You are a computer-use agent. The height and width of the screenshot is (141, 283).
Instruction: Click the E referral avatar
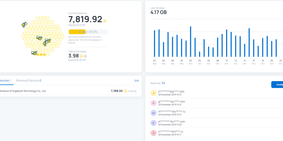tap(153, 123)
